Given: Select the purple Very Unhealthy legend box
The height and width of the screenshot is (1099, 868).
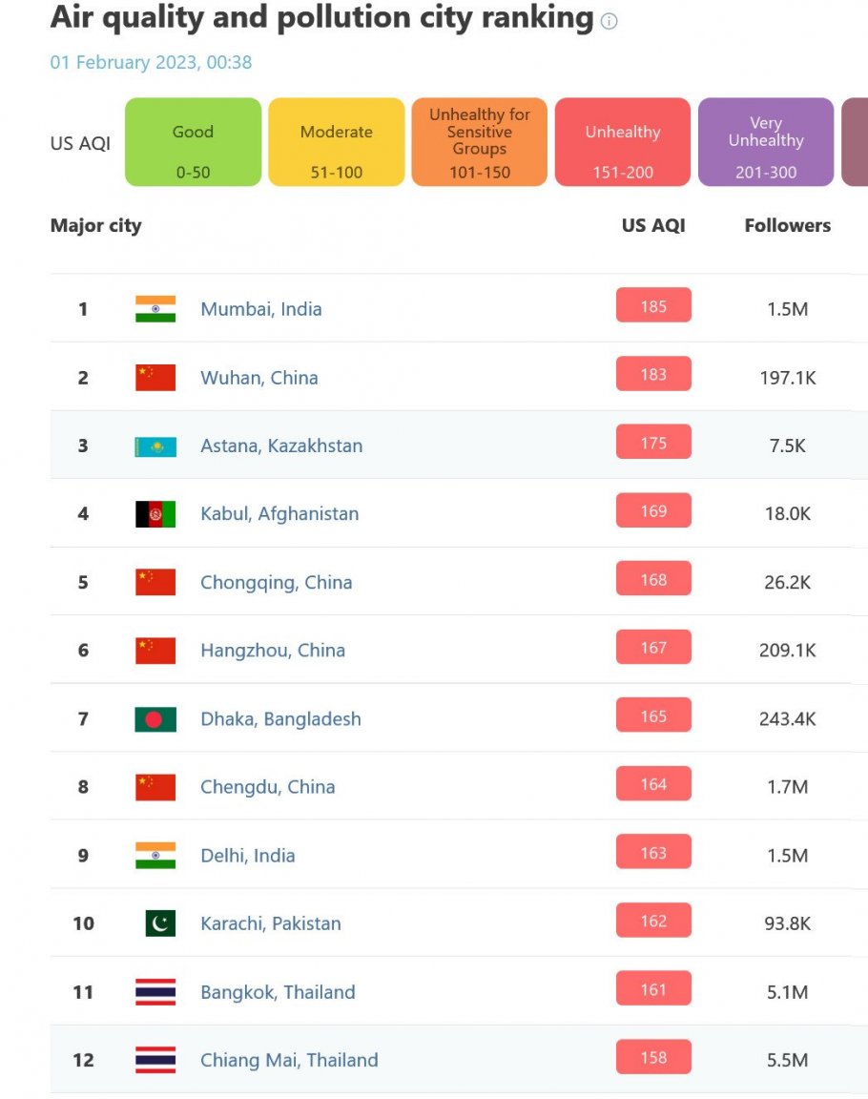Looking at the screenshot, I should [766, 142].
